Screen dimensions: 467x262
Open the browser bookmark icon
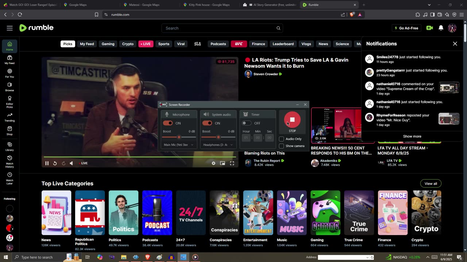(x=96, y=15)
